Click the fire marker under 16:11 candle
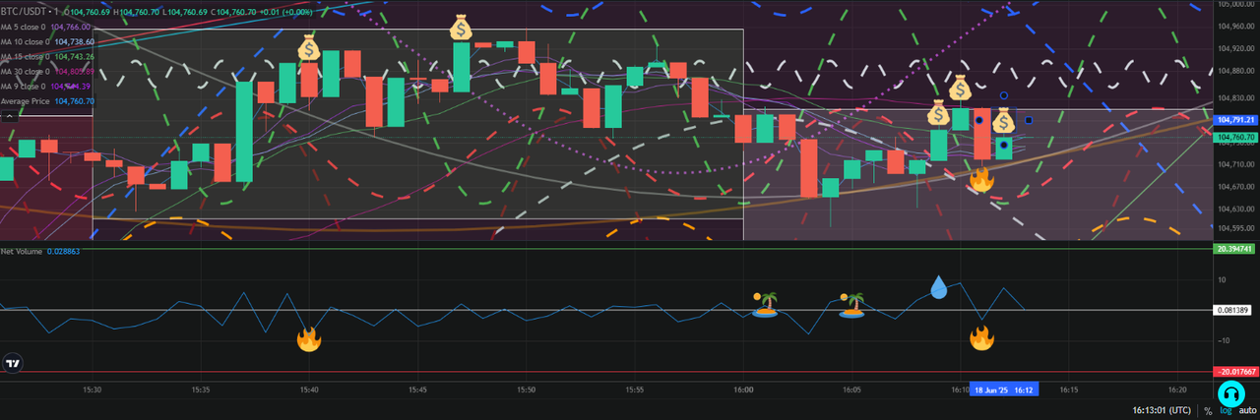The height and width of the screenshot is (420, 1260). point(979,179)
